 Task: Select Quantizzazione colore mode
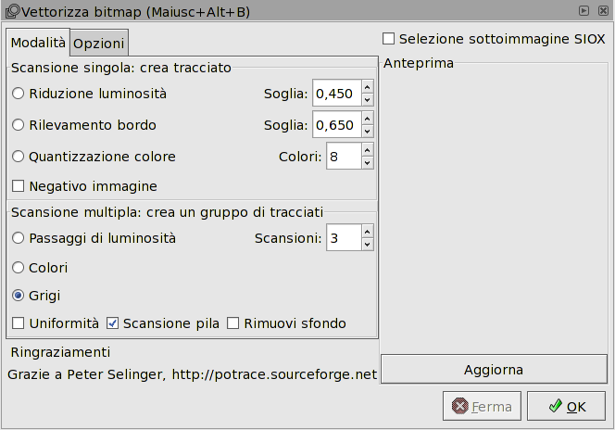click(19, 157)
